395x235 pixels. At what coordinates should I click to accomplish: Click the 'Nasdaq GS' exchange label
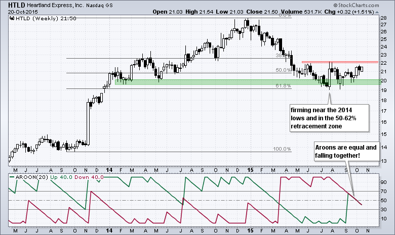pyautogui.click(x=99, y=5)
